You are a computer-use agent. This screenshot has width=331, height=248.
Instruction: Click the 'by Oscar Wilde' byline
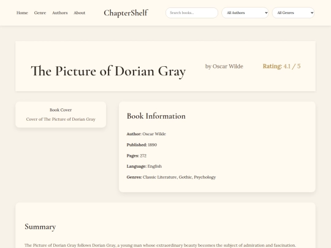tap(224, 66)
